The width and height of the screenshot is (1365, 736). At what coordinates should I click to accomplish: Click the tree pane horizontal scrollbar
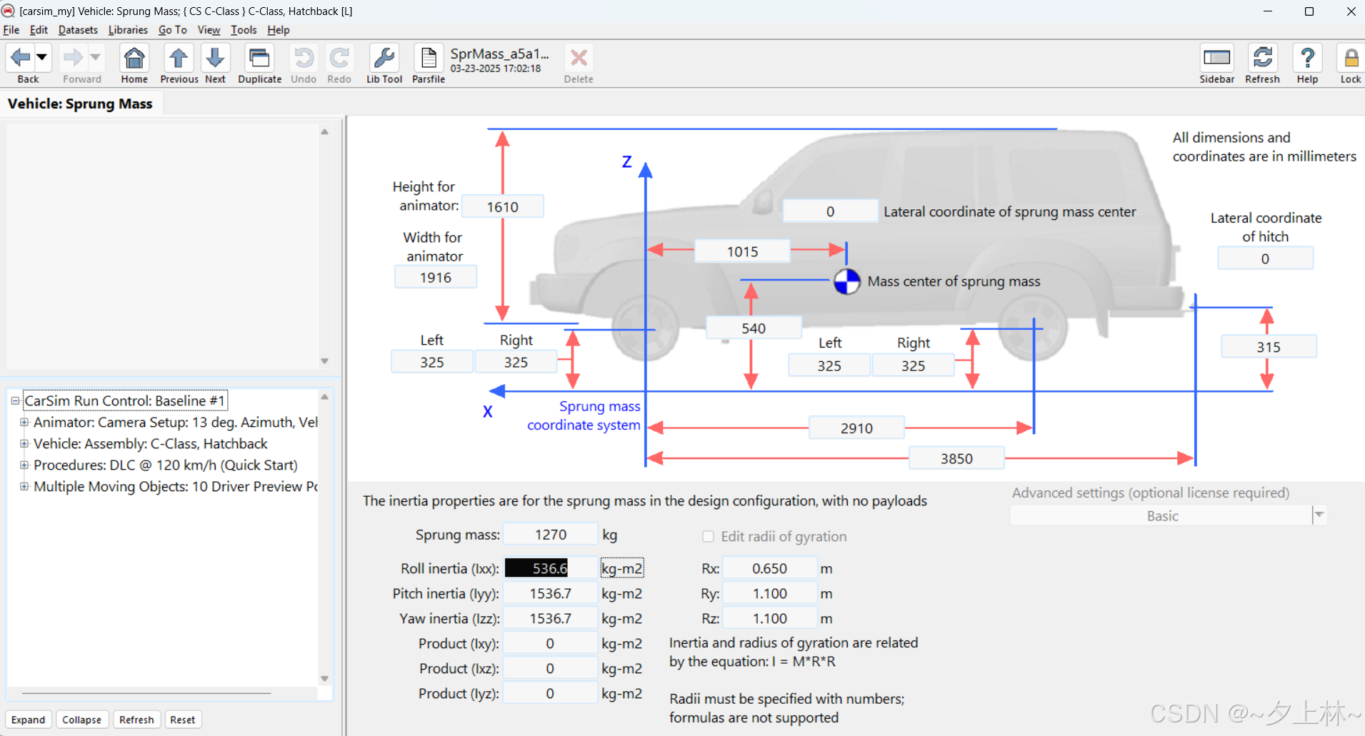(x=146, y=693)
